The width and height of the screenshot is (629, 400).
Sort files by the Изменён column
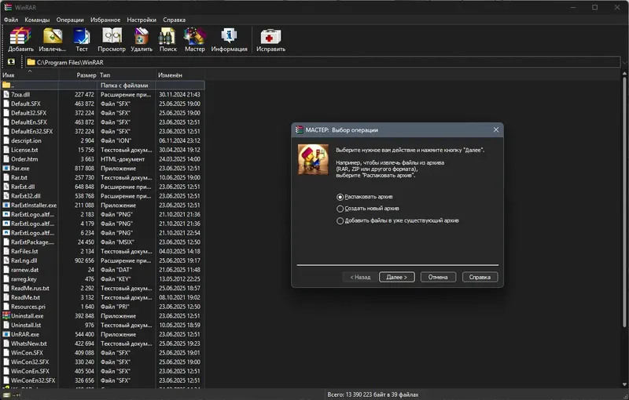[180, 75]
